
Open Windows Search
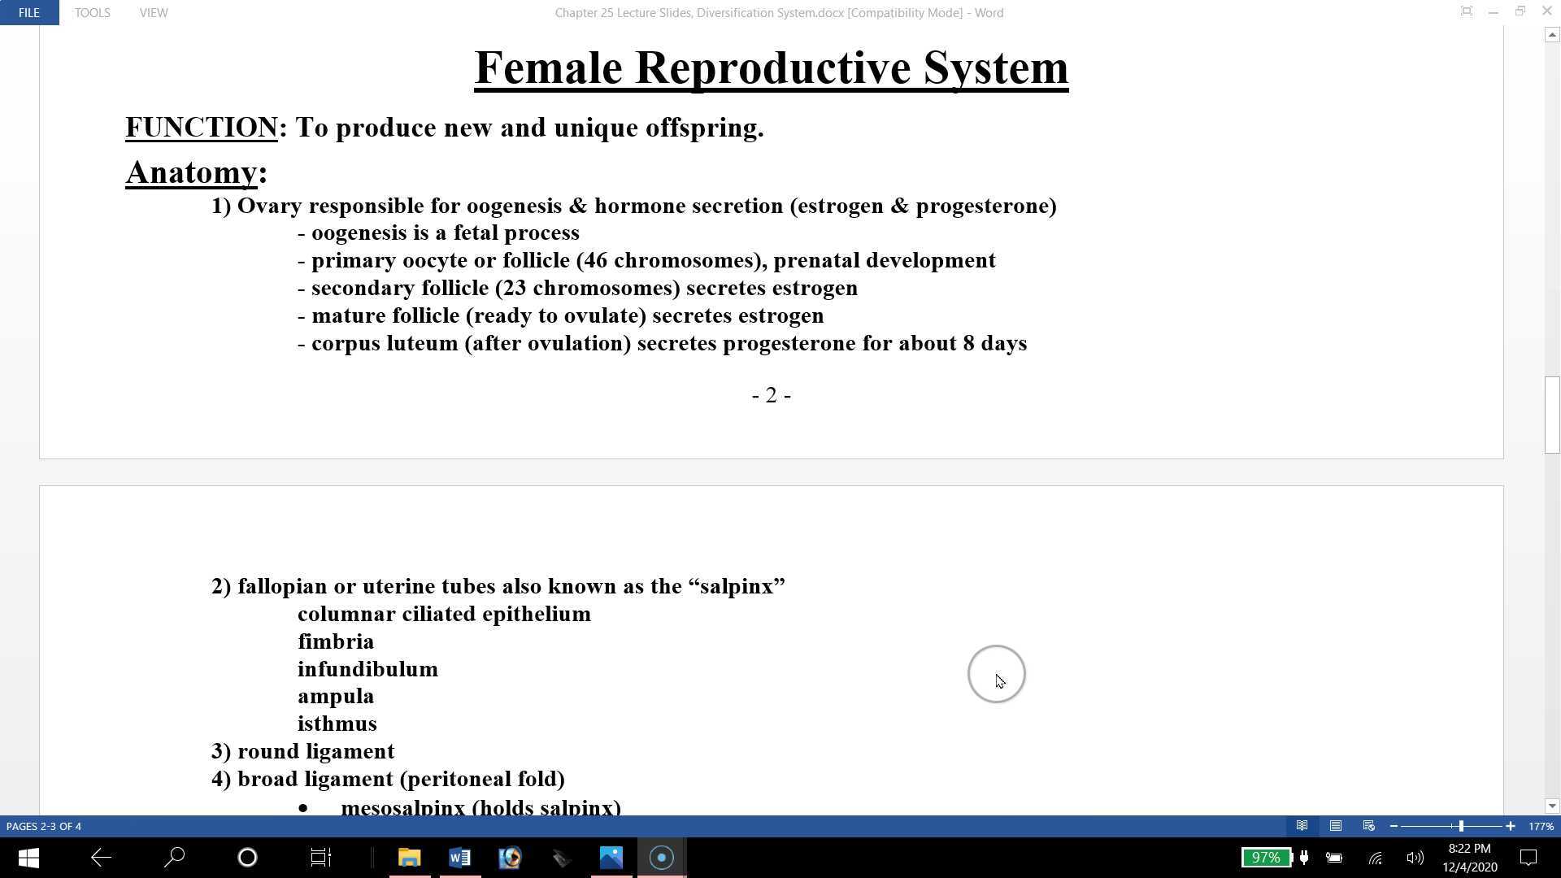click(x=173, y=857)
